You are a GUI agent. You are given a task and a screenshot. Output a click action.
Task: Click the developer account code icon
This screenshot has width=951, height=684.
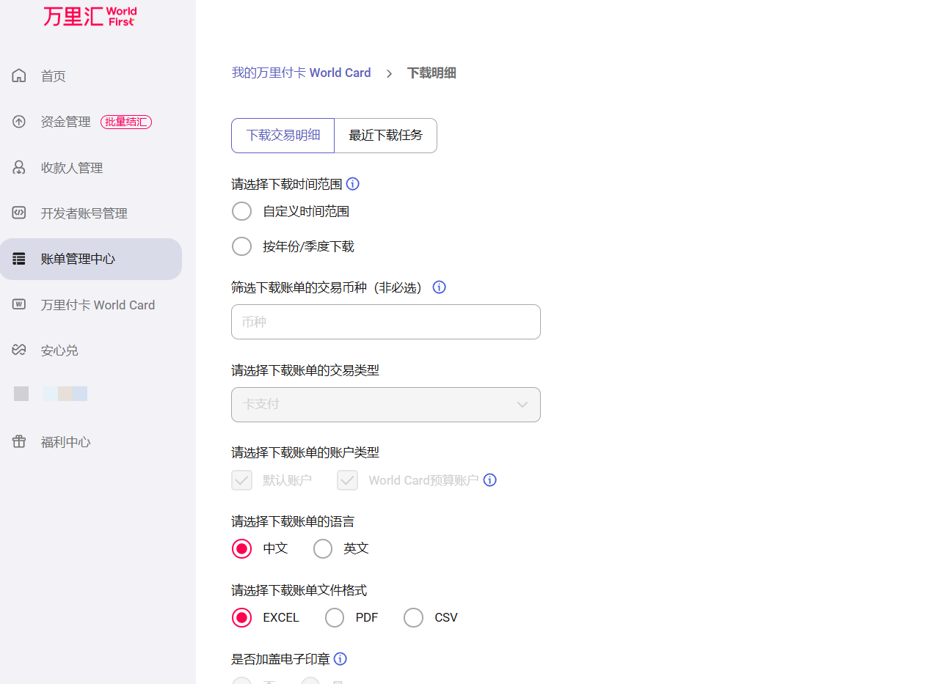coord(19,213)
